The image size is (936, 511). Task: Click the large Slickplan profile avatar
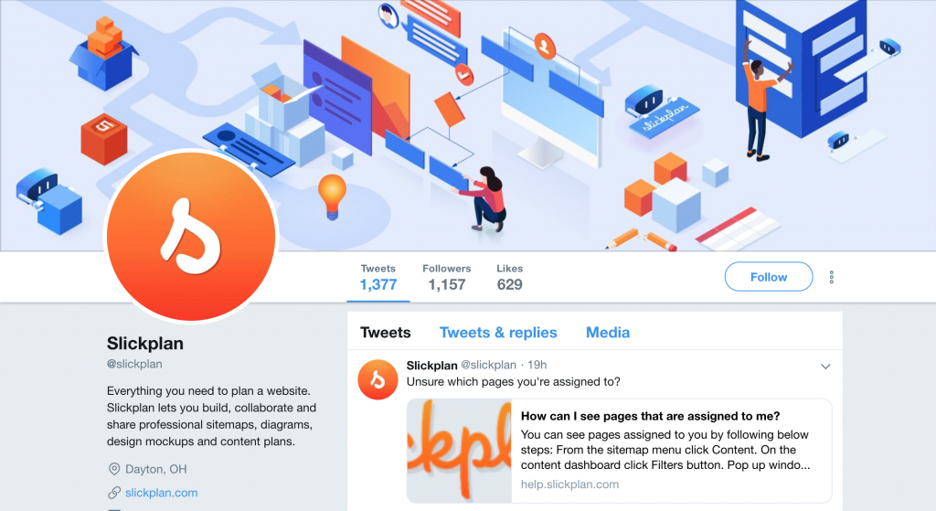191,237
